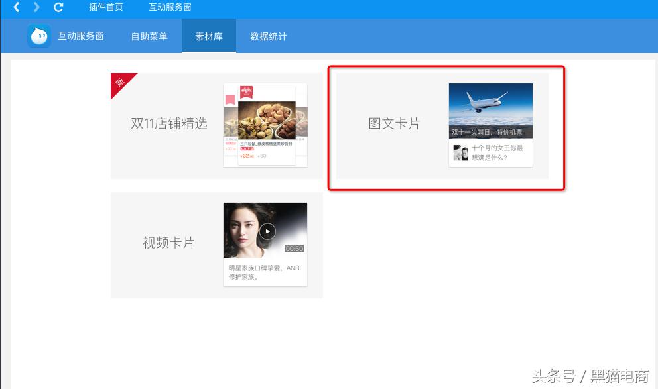The image size is (658, 389).
Task: Open the top 互动服务窗 menu item
Action: point(170,8)
